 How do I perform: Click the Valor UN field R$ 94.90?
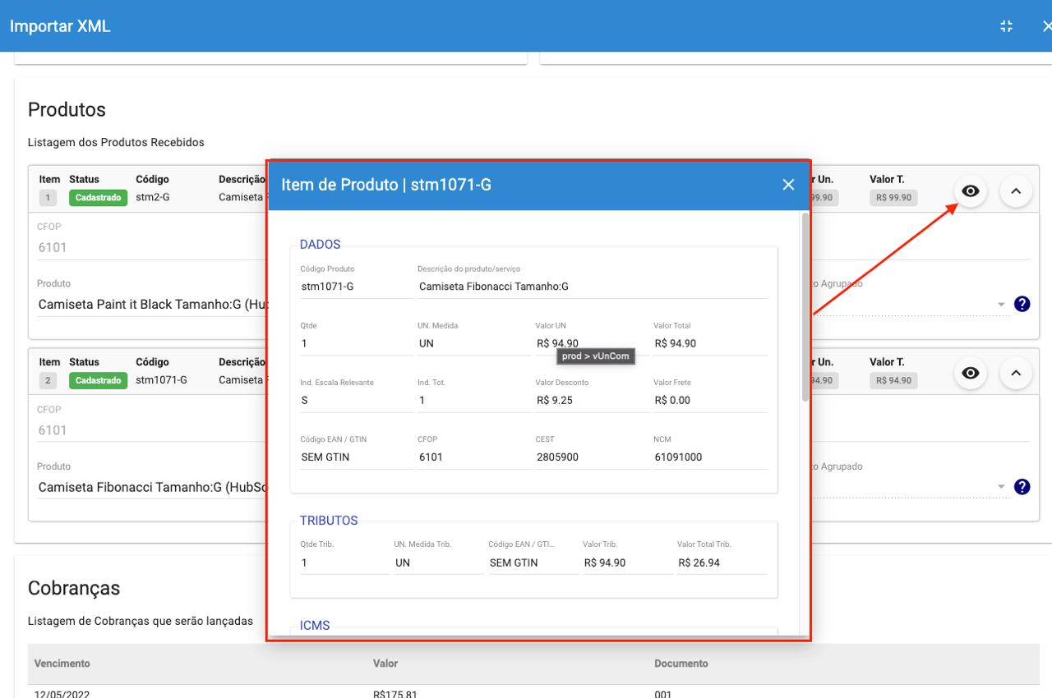(x=592, y=343)
